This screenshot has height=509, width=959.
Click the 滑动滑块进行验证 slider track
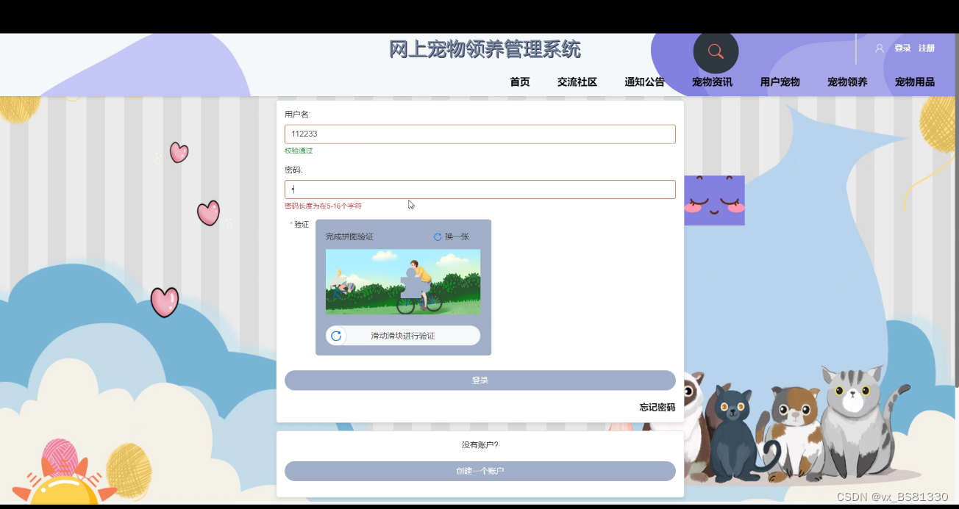(x=403, y=336)
